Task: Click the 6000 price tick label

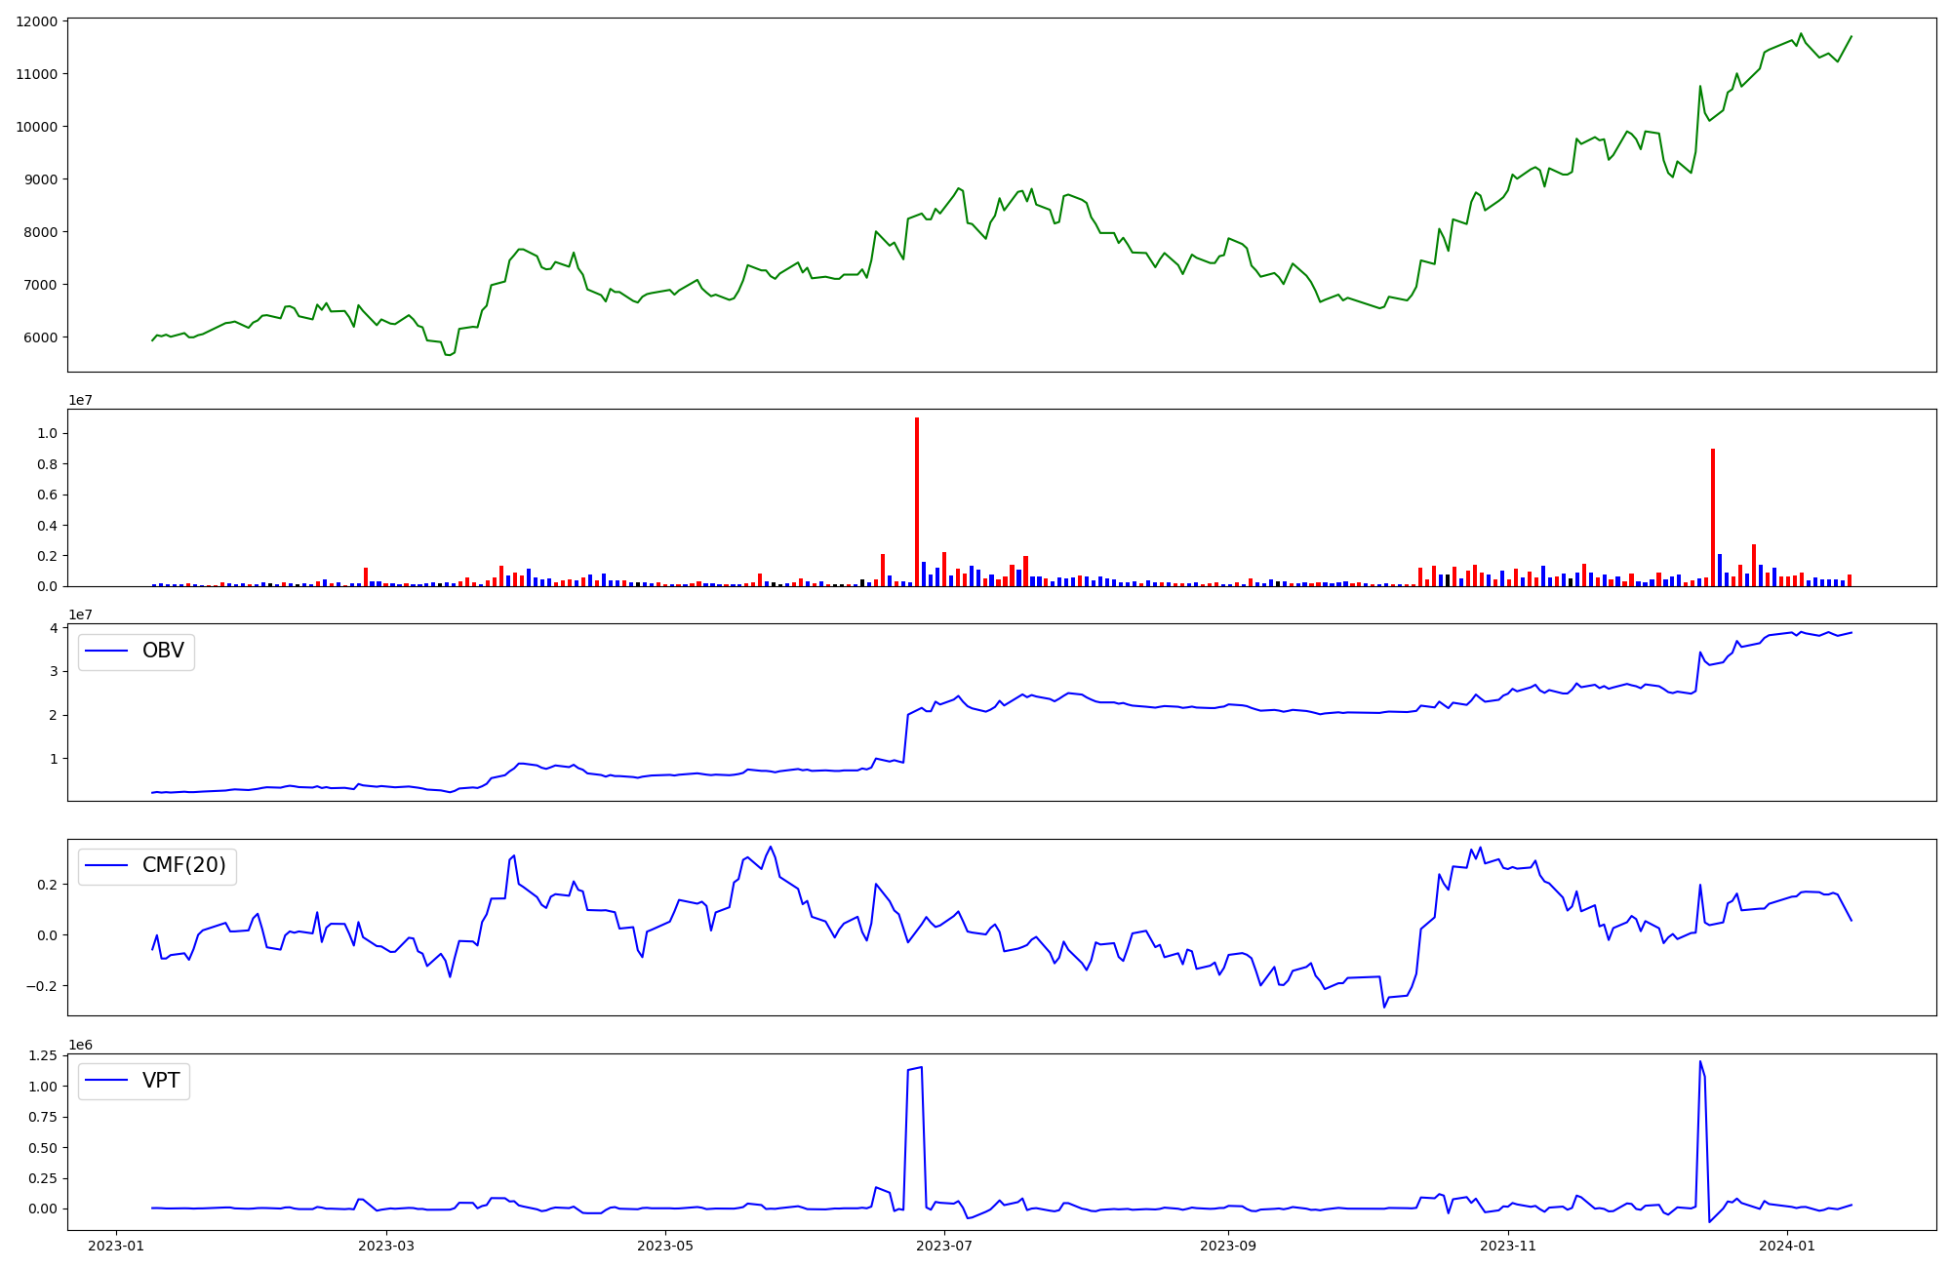Action: (x=39, y=337)
